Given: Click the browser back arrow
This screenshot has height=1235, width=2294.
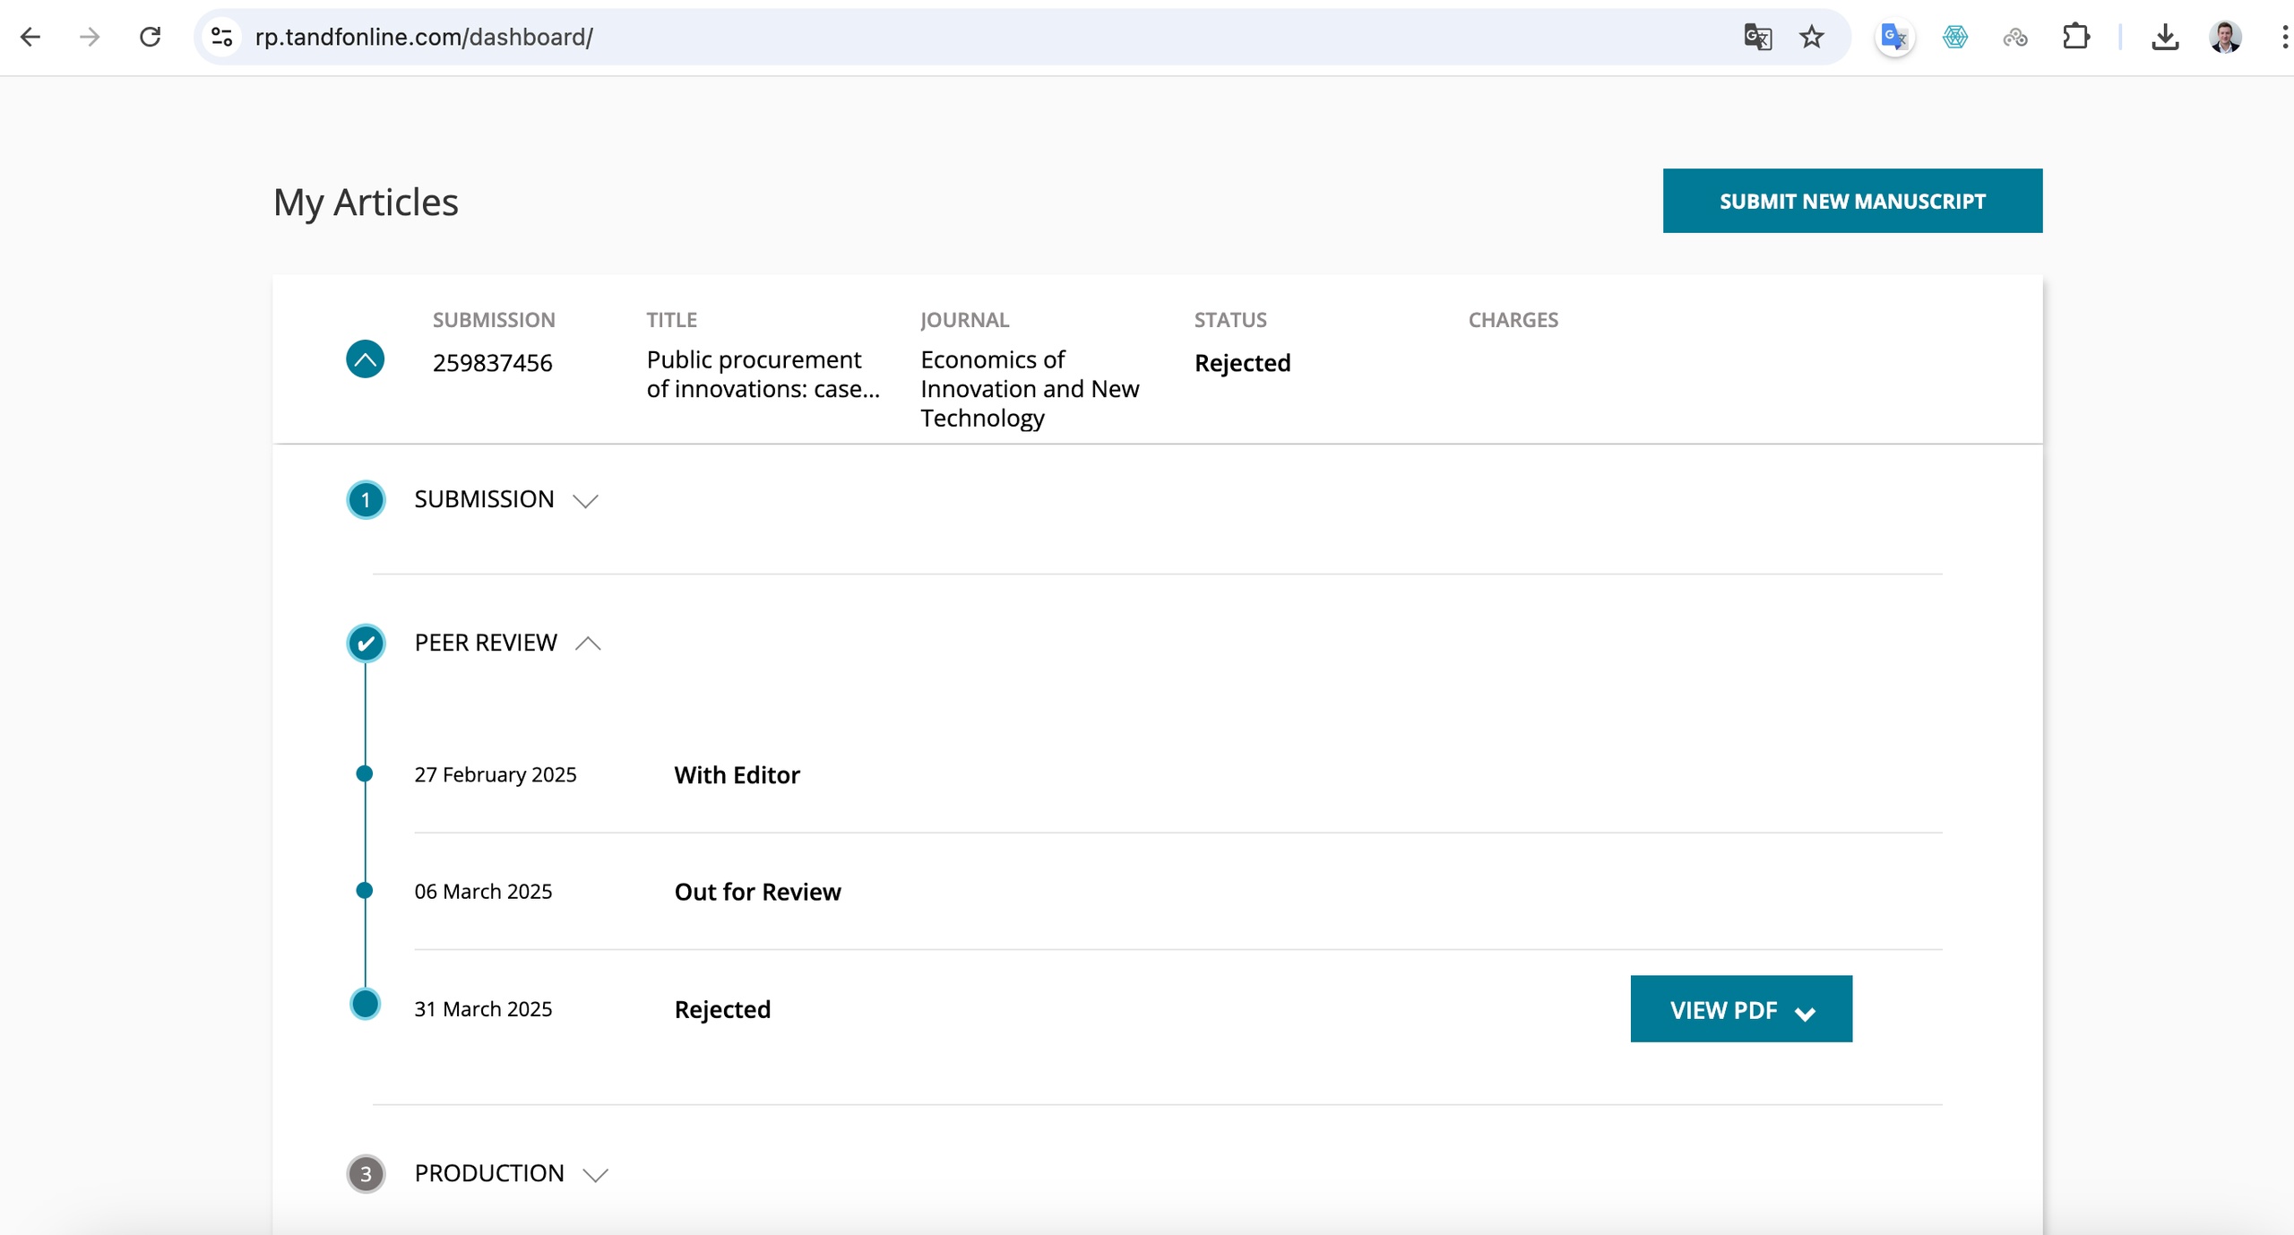Looking at the screenshot, I should (30, 37).
